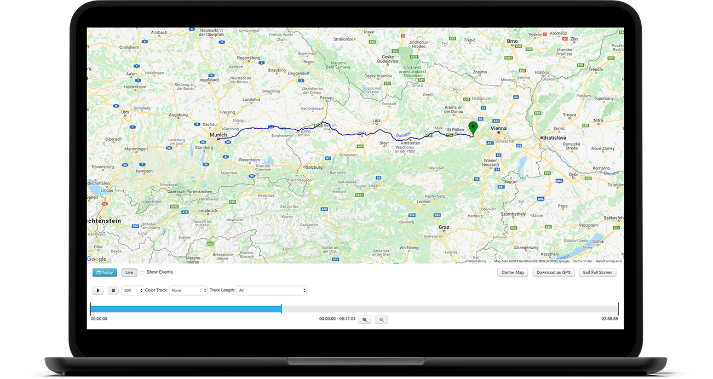Zoom out of the timeline
713x379 pixels.
click(x=382, y=319)
